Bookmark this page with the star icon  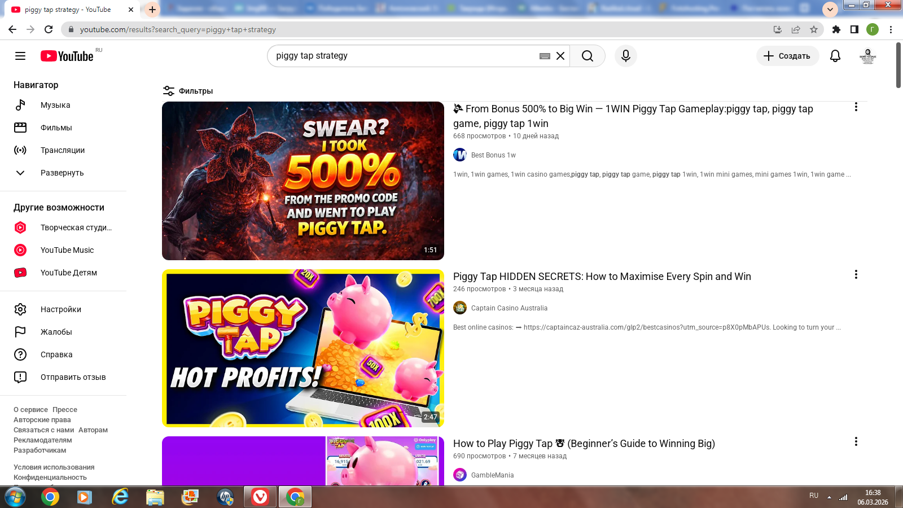tap(813, 29)
